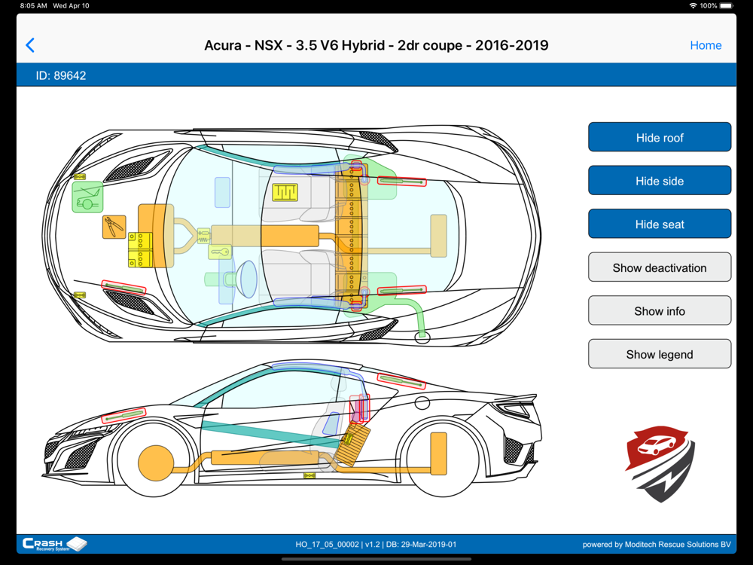Tap the 8:05 AM clock in status bar
The image size is (753, 565).
(34, 6)
